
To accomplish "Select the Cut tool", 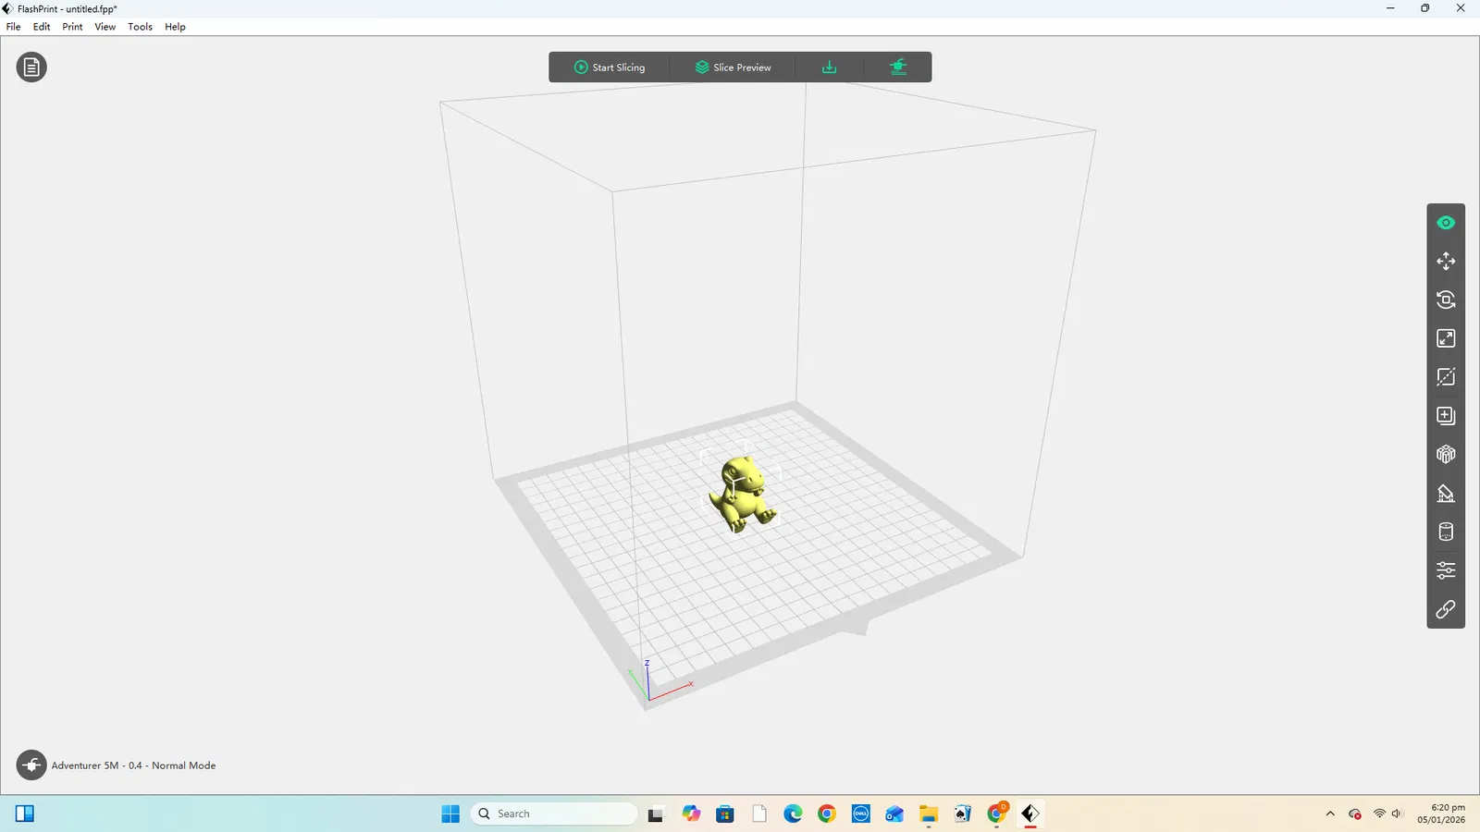I will pyautogui.click(x=1446, y=377).
